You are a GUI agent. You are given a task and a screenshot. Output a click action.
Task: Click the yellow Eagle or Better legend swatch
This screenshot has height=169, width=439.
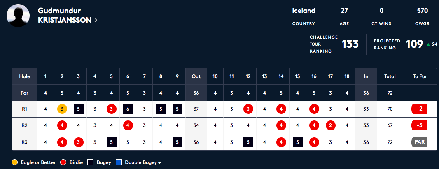[14, 162]
